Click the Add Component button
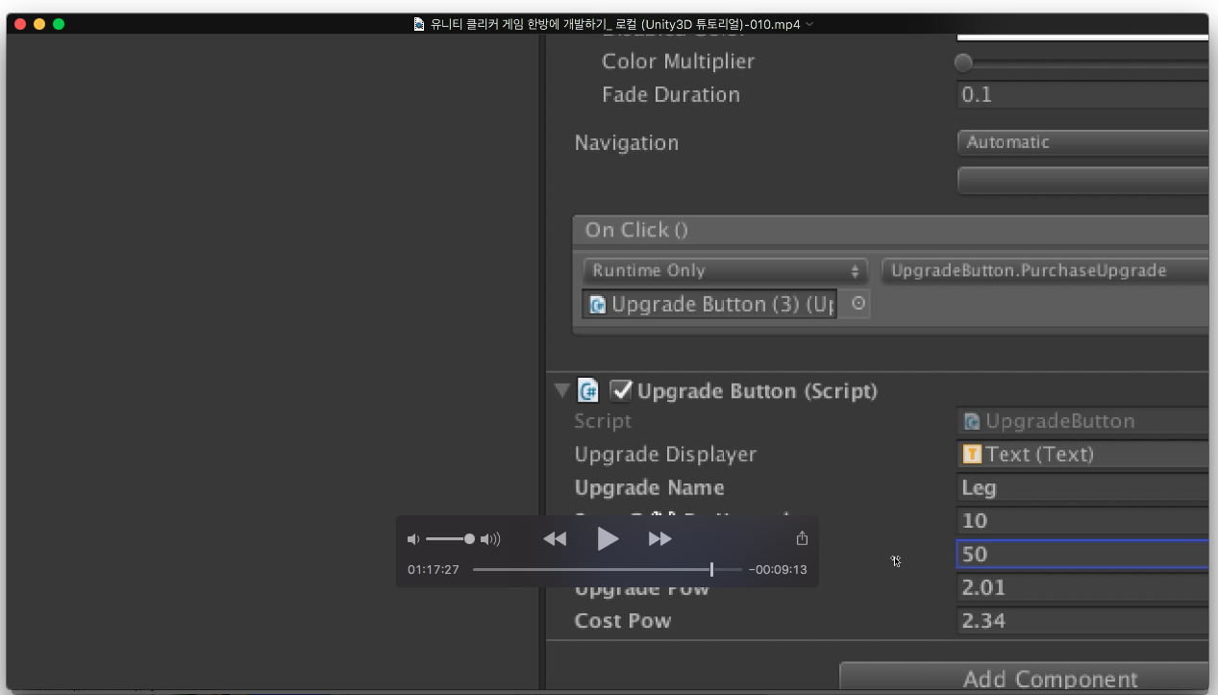The width and height of the screenshot is (1218, 695). (1024, 677)
